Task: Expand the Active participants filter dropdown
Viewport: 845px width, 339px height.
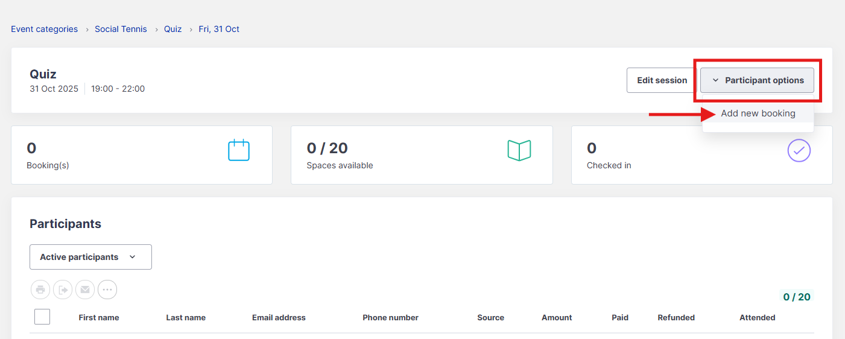Action: (x=90, y=257)
